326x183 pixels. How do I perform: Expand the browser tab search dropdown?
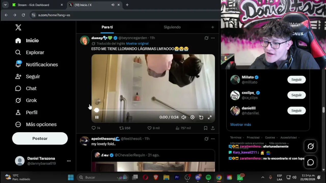point(5,5)
